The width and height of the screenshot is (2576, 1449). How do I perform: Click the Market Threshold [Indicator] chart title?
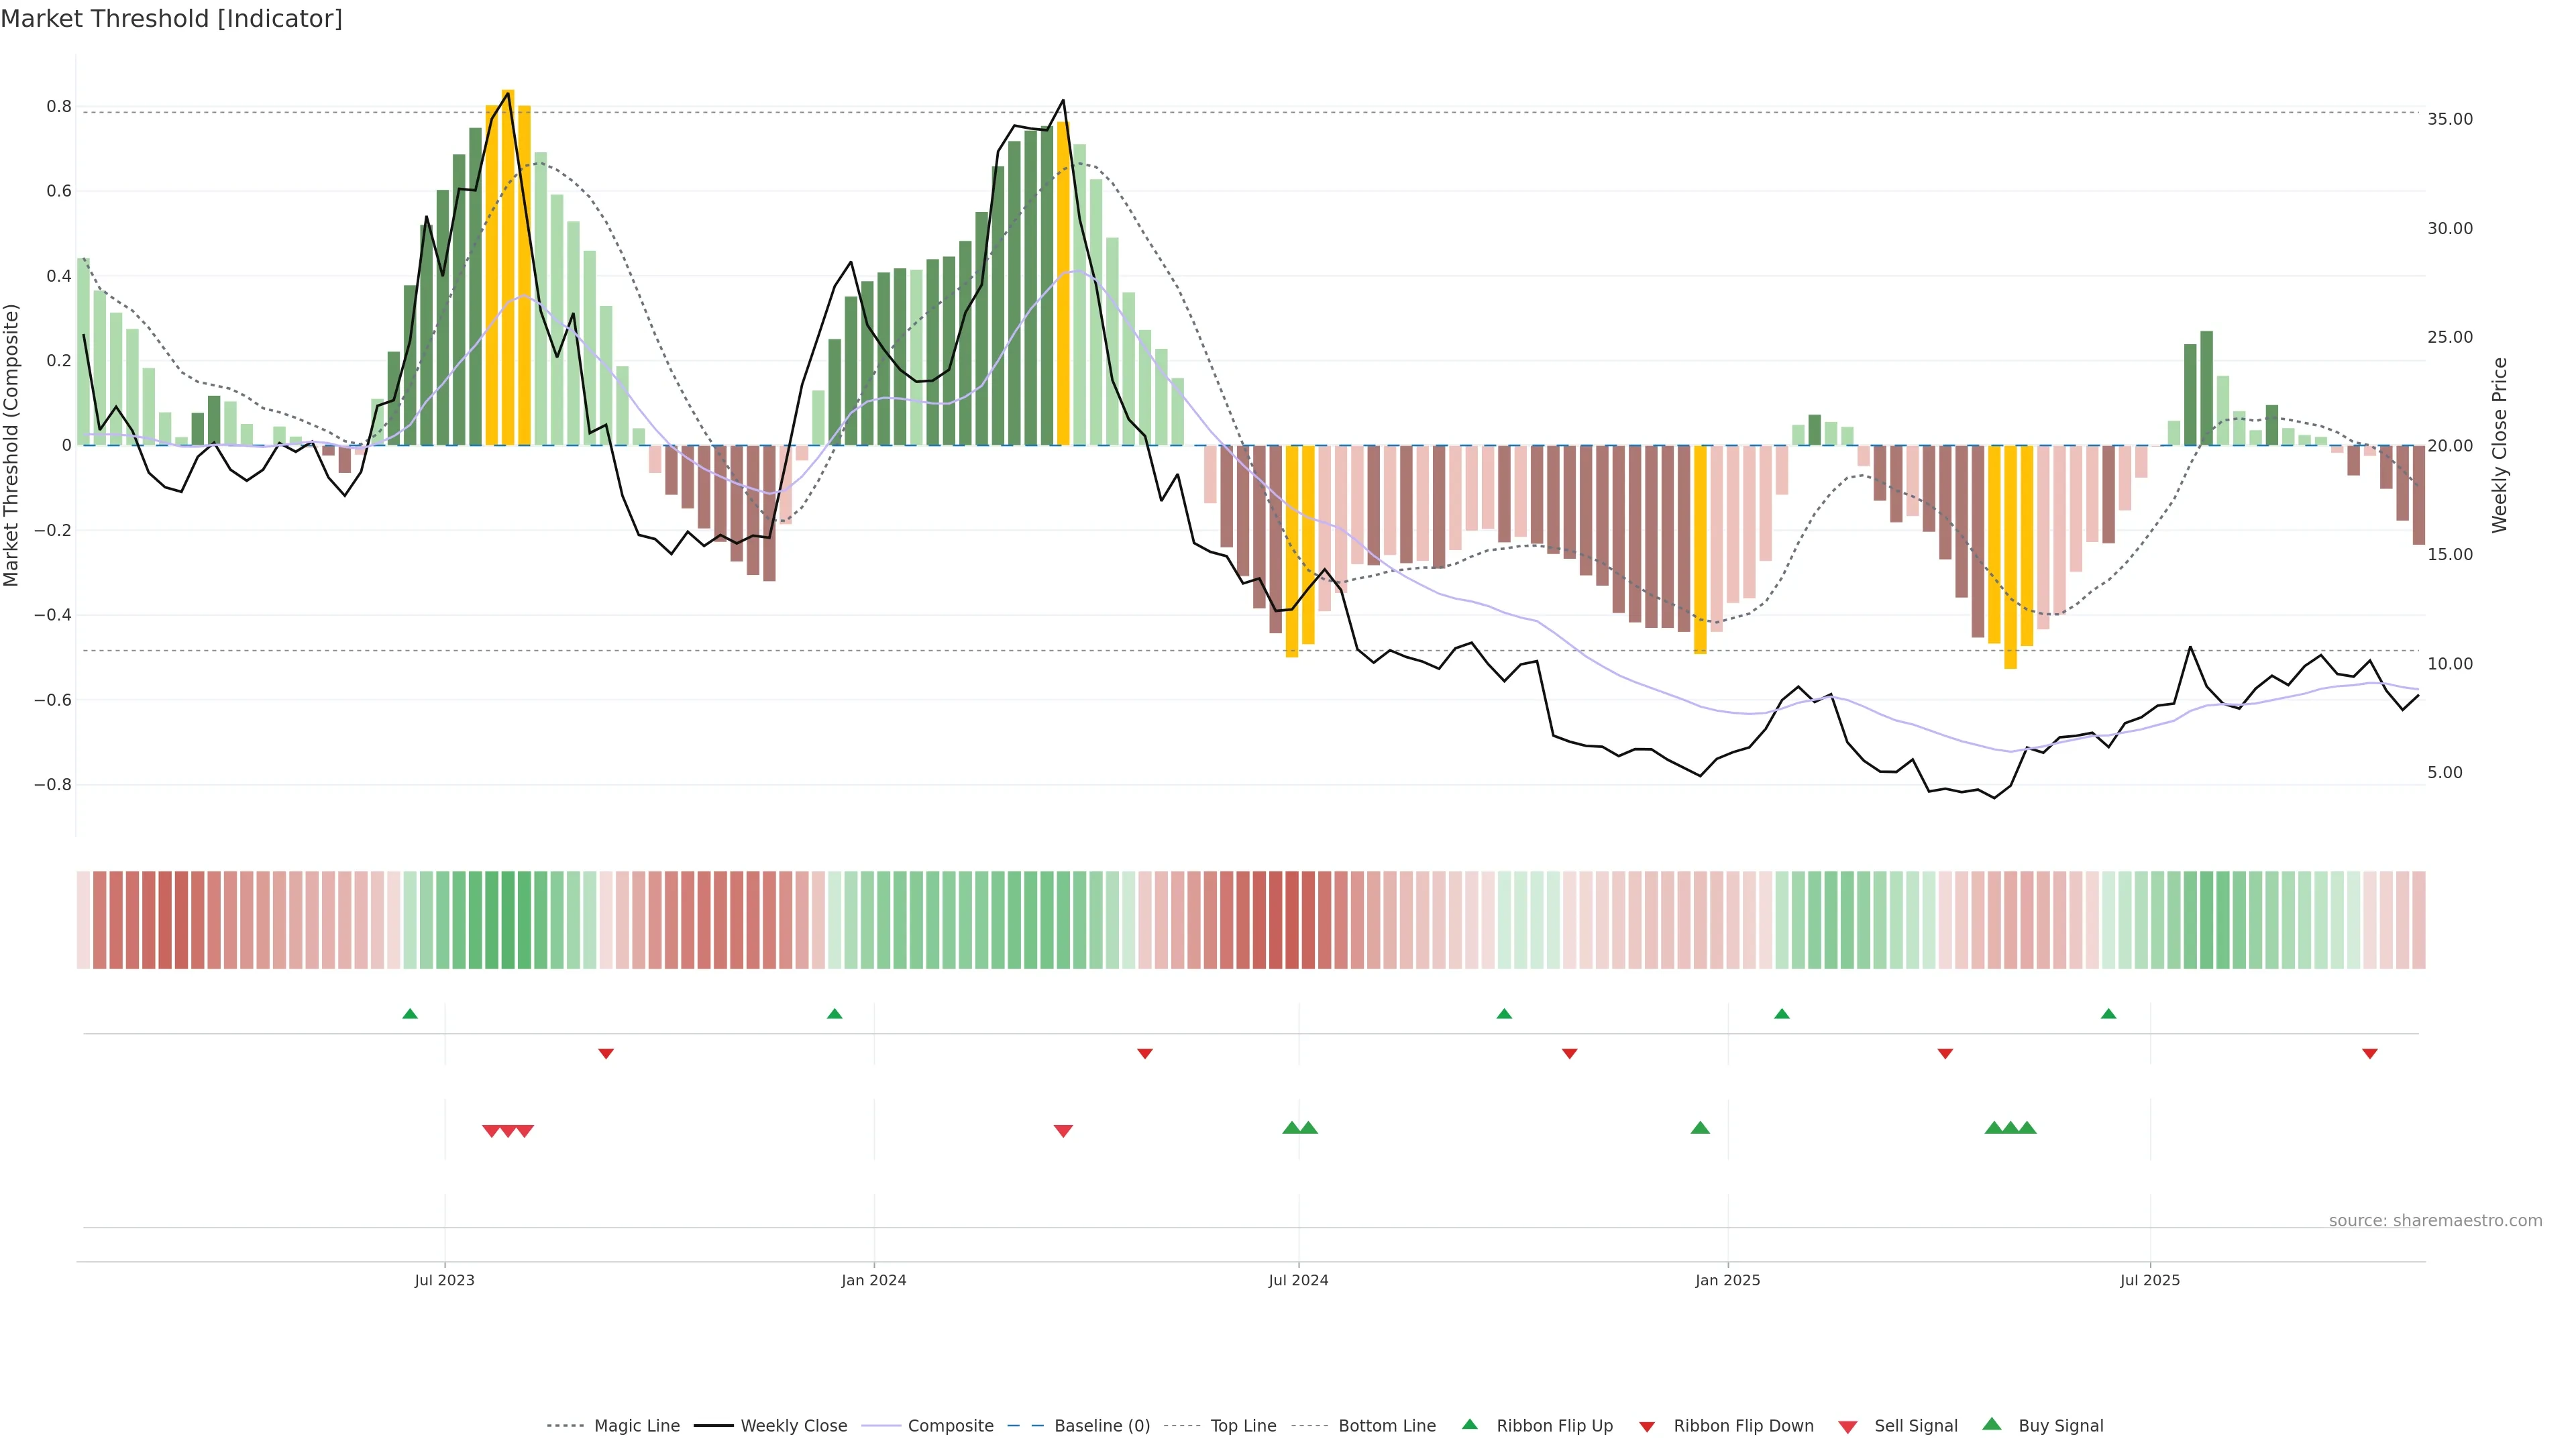[171, 19]
